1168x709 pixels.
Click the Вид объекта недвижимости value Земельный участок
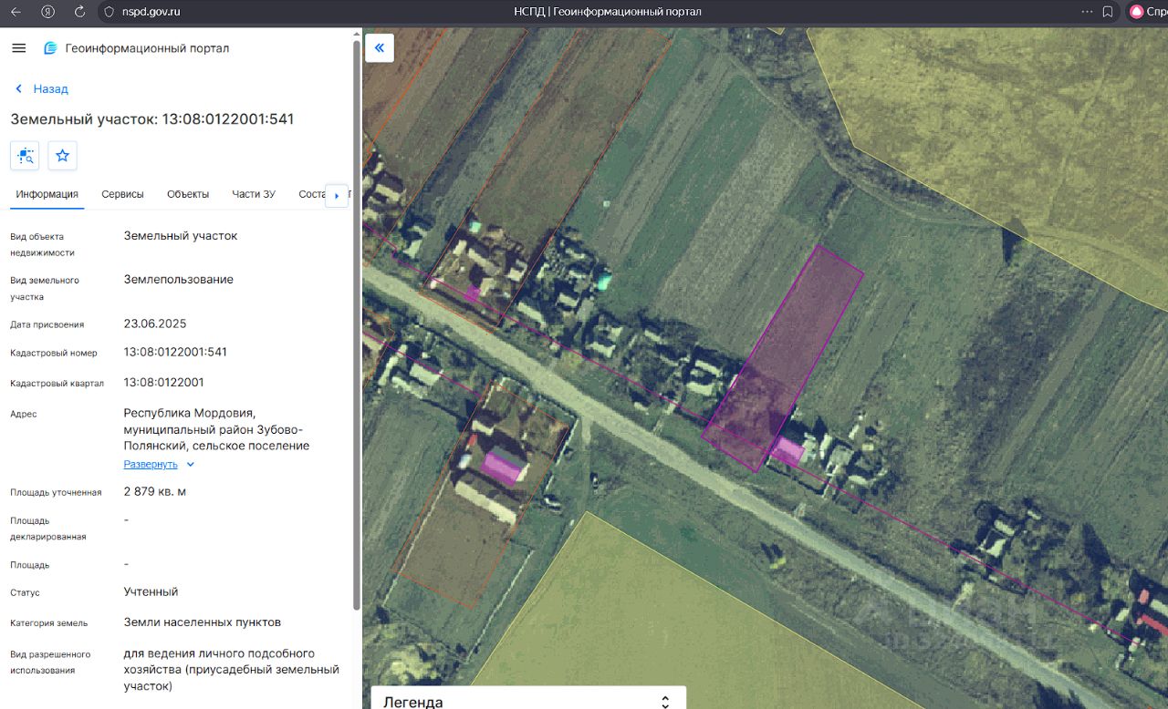(x=181, y=236)
